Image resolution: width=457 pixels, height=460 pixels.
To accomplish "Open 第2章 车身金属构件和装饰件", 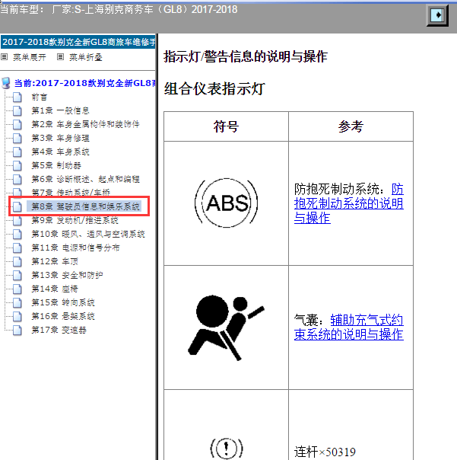I will 85,124.
